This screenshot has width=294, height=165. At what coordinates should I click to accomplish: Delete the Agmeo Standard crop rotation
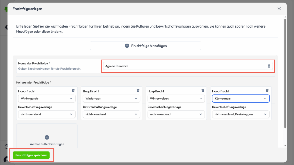pyautogui.click(x=269, y=66)
